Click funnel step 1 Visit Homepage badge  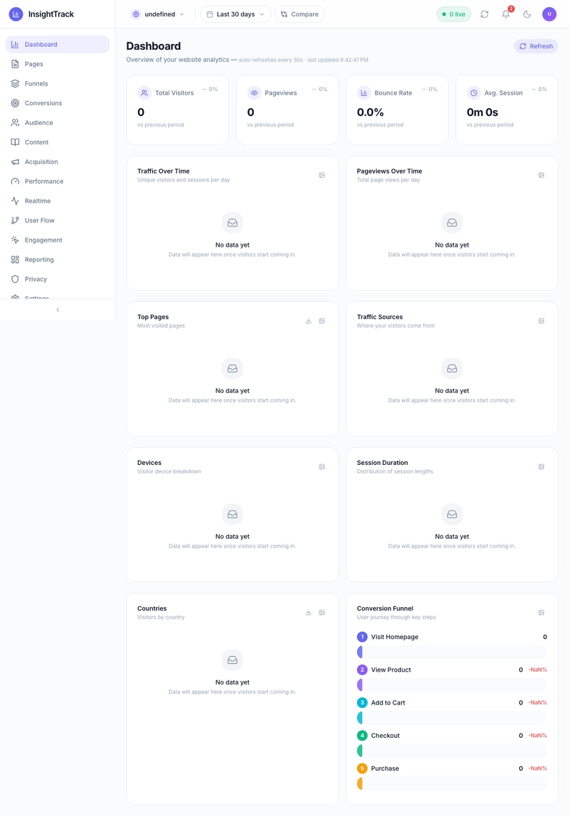pos(362,637)
